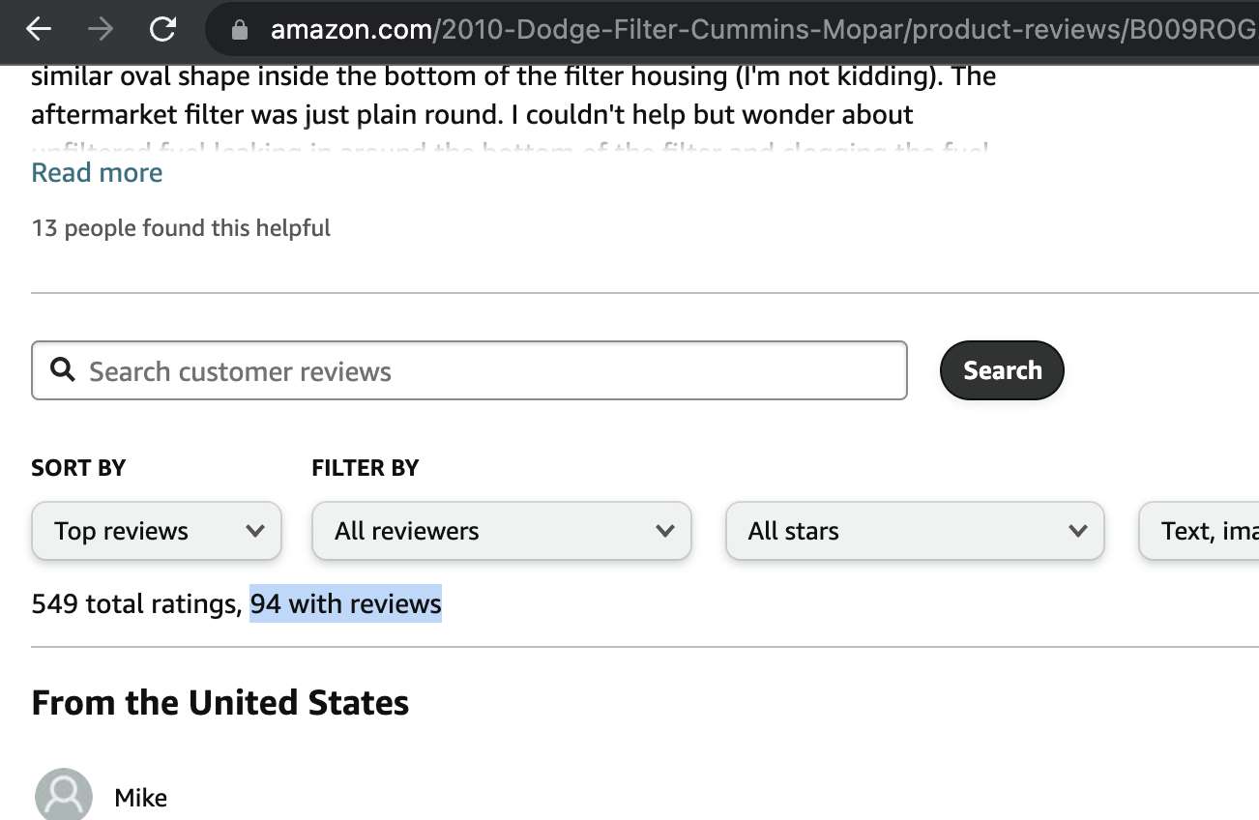Click the SORT BY label
This screenshot has height=820, width=1259.
tap(78, 468)
